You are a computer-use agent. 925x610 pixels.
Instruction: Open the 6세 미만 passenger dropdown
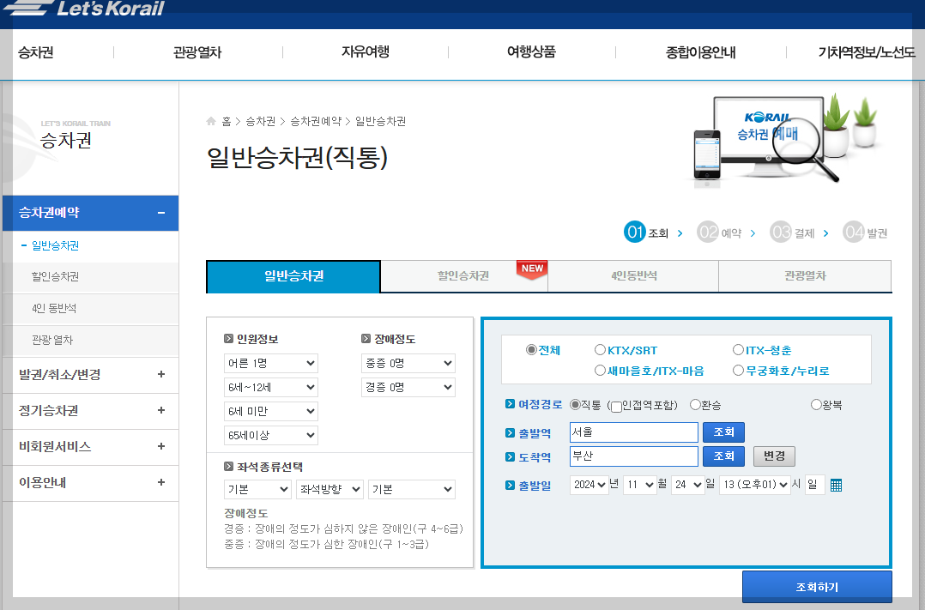[x=271, y=411]
